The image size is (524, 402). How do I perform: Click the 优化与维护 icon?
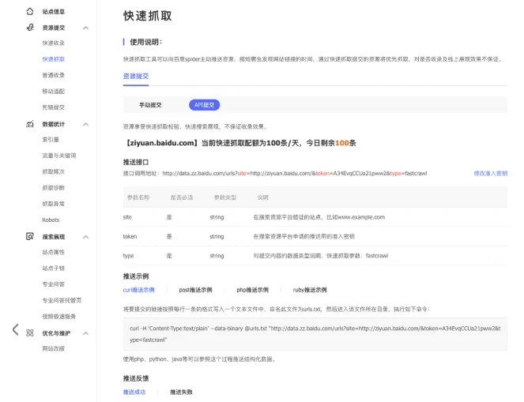coord(30,332)
